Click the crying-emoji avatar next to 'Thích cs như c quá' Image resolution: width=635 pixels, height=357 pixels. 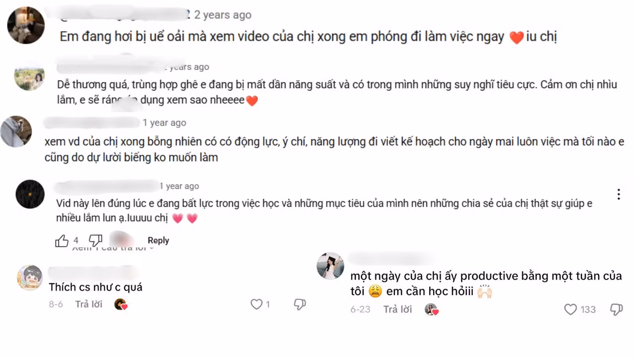click(x=30, y=277)
